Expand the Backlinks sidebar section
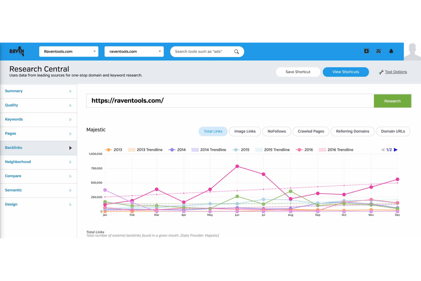This screenshot has height=281, width=421. pos(38,147)
